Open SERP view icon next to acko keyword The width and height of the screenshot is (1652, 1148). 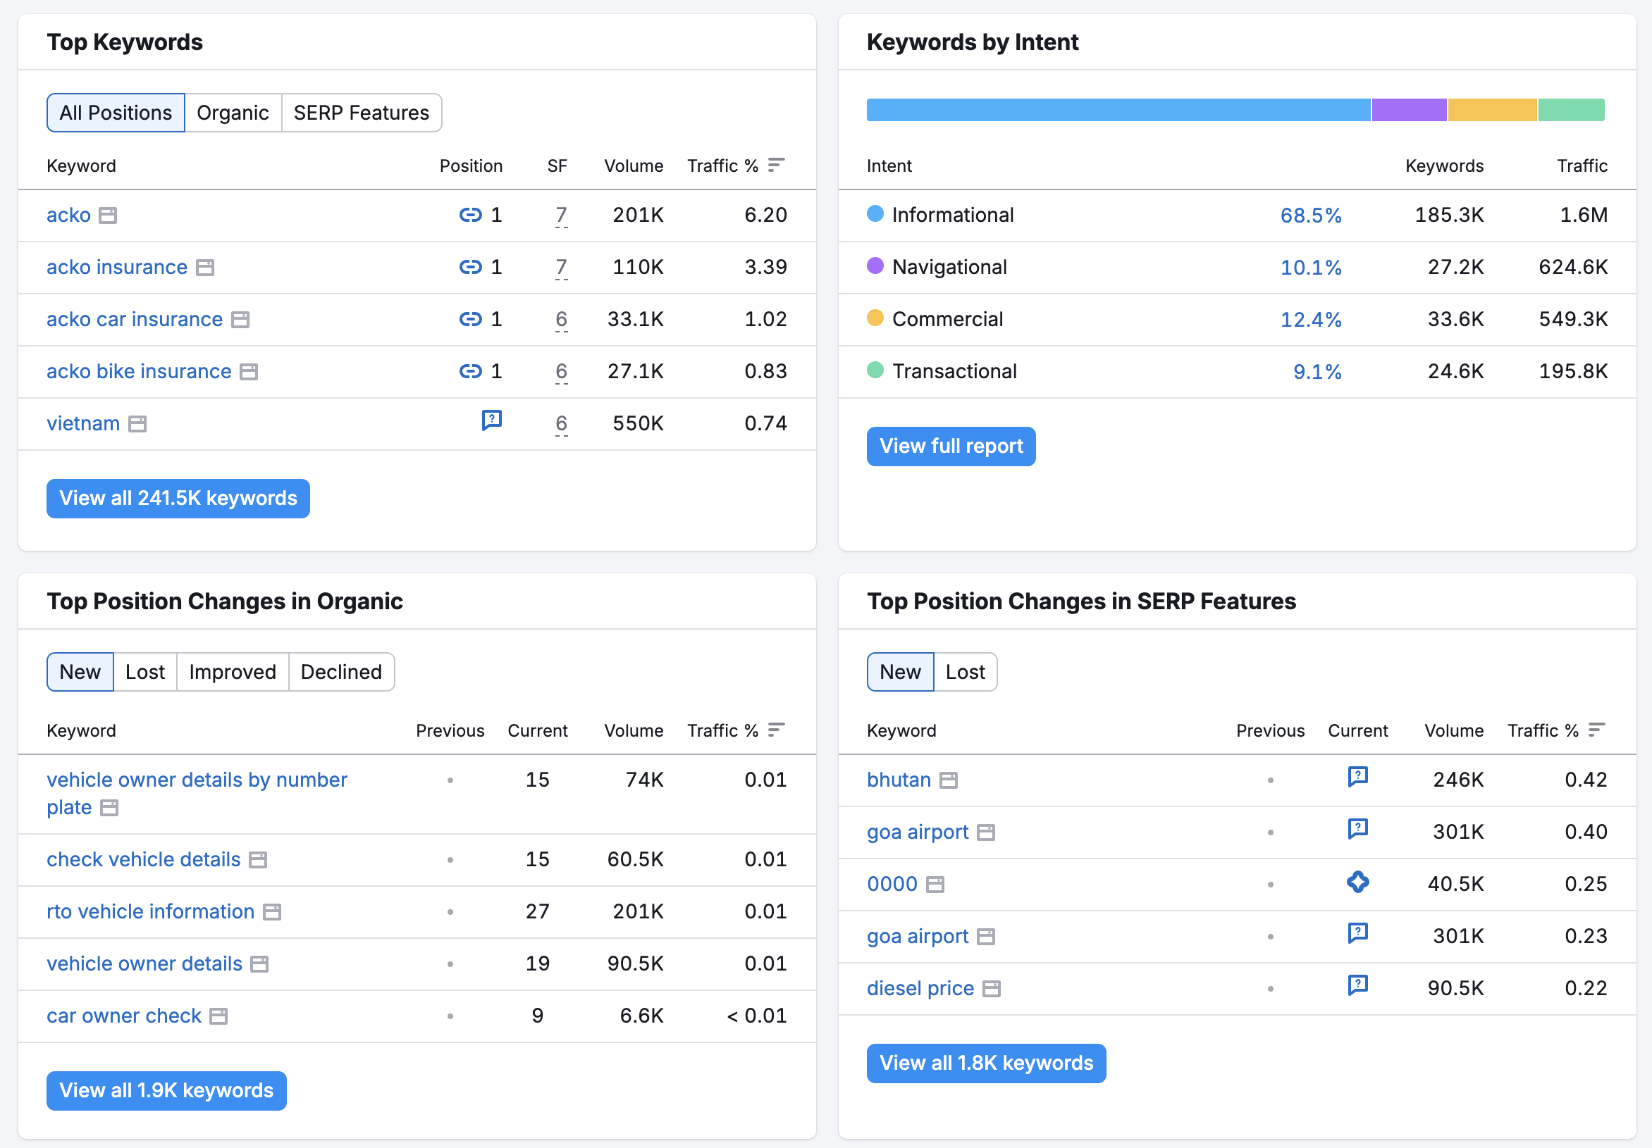(108, 216)
